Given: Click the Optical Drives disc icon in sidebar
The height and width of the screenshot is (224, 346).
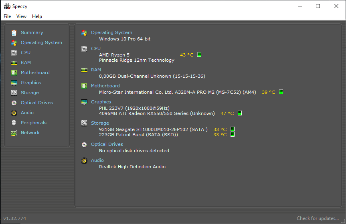Looking at the screenshot, I should pyautogui.click(x=14, y=103).
